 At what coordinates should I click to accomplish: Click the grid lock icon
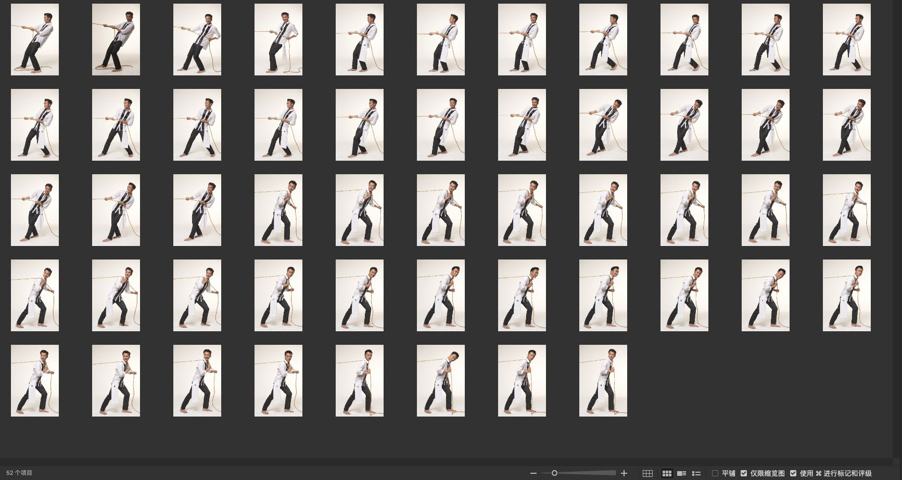pyautogui.click(x=647, y=473)
